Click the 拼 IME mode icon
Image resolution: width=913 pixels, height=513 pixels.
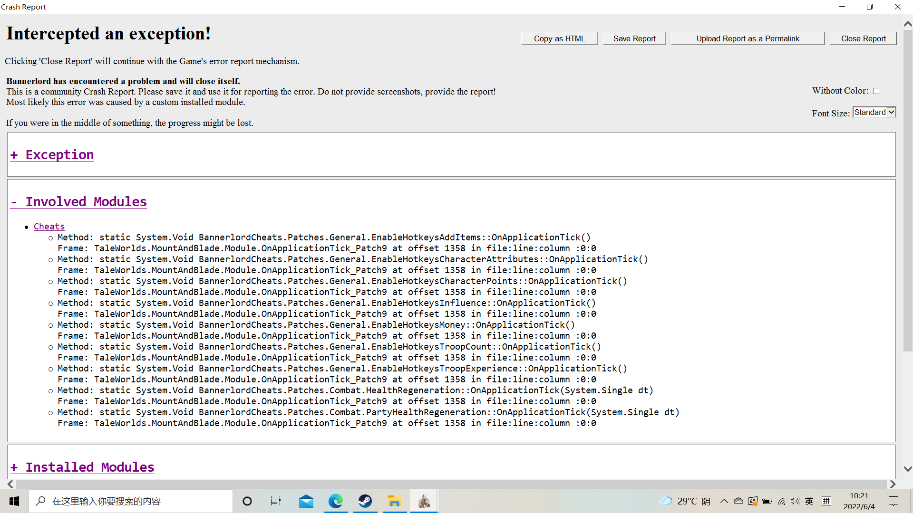[826, 501]
